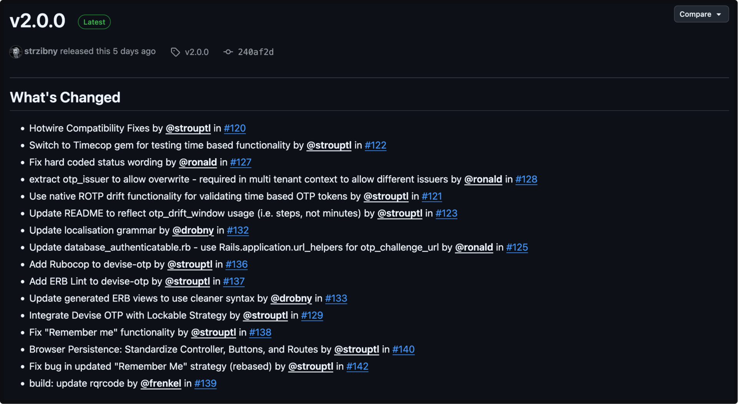Image resolution: width=738 pixels, height=404 pixels.
Task: Click the tag icon next to v2.0.0
Action: 175,52
